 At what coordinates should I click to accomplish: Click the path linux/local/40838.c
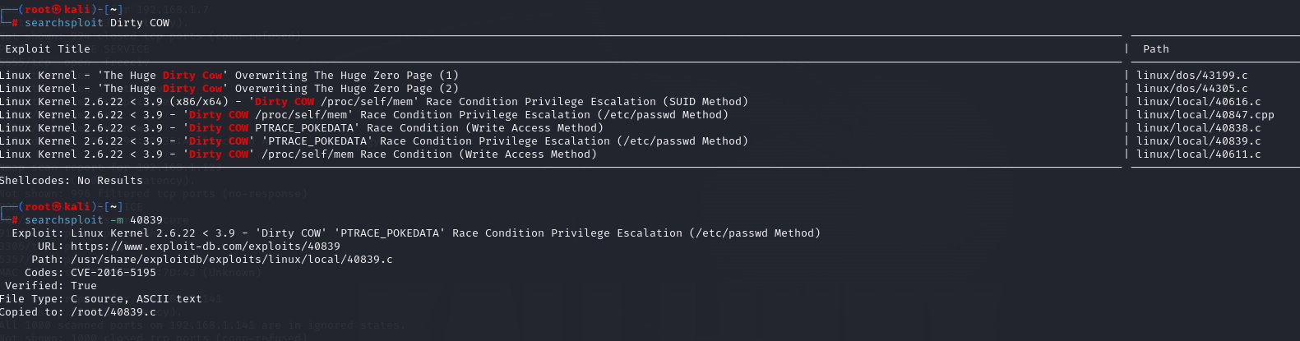coord(1198,128)
